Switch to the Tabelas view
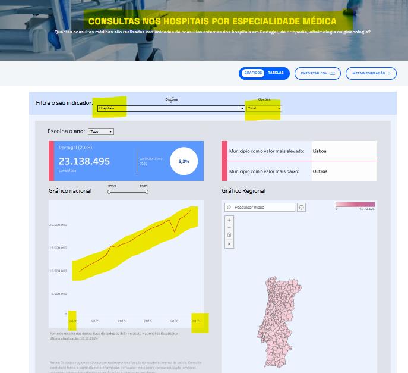The image size is (408, 373). point(276,73)
